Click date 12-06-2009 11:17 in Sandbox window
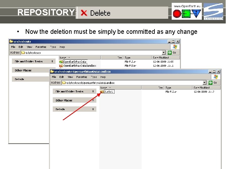The height and width of the screenshot is (169, 226). coord(204,92)
